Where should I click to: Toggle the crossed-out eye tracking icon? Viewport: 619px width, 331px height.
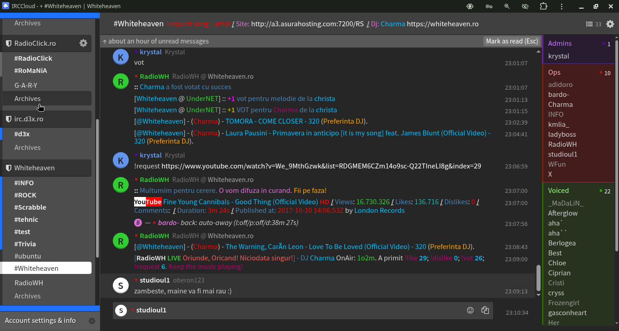click(525, 6)
